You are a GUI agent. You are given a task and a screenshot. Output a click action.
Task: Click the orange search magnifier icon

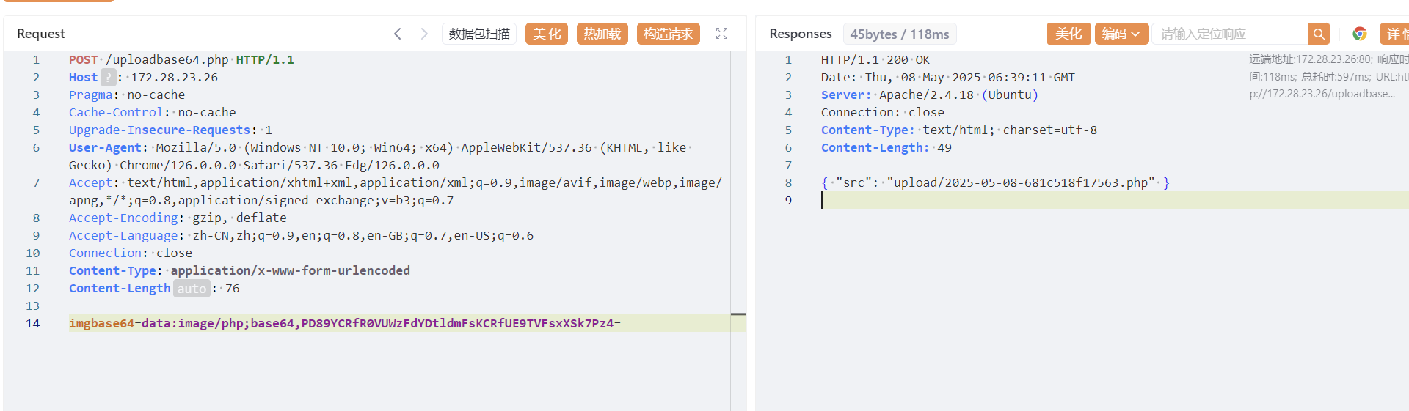(1319, 34)
